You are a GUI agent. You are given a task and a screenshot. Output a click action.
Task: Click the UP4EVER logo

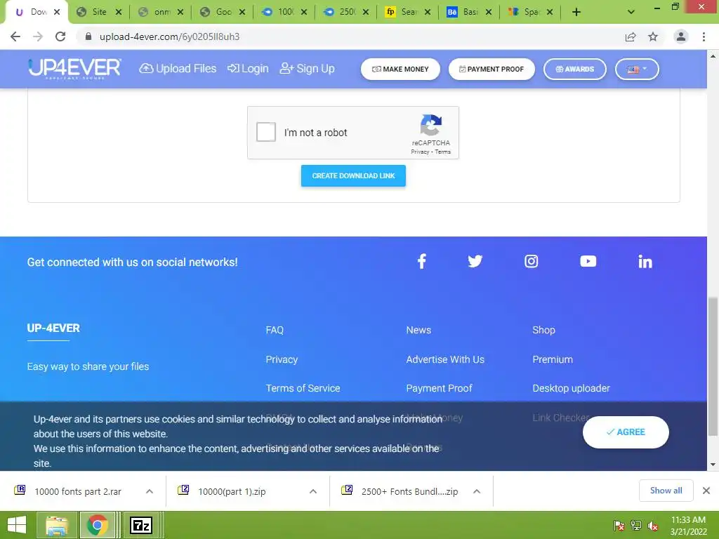(x=74, y=69)
